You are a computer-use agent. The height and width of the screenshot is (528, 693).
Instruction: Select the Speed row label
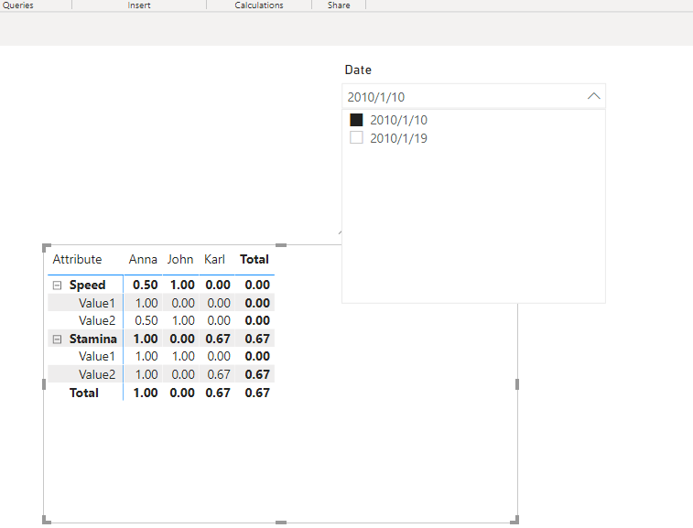pyautogui.click(x=87, y=285)
